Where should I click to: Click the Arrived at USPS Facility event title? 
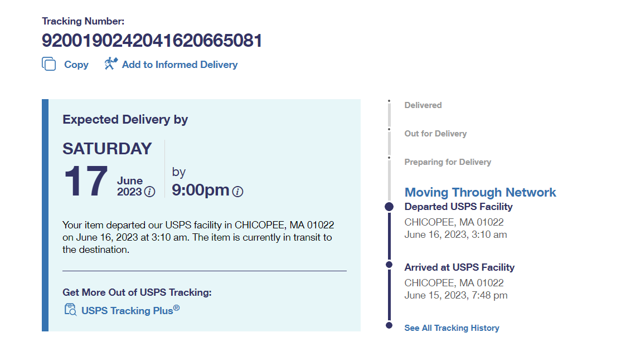tap(459, 267)
